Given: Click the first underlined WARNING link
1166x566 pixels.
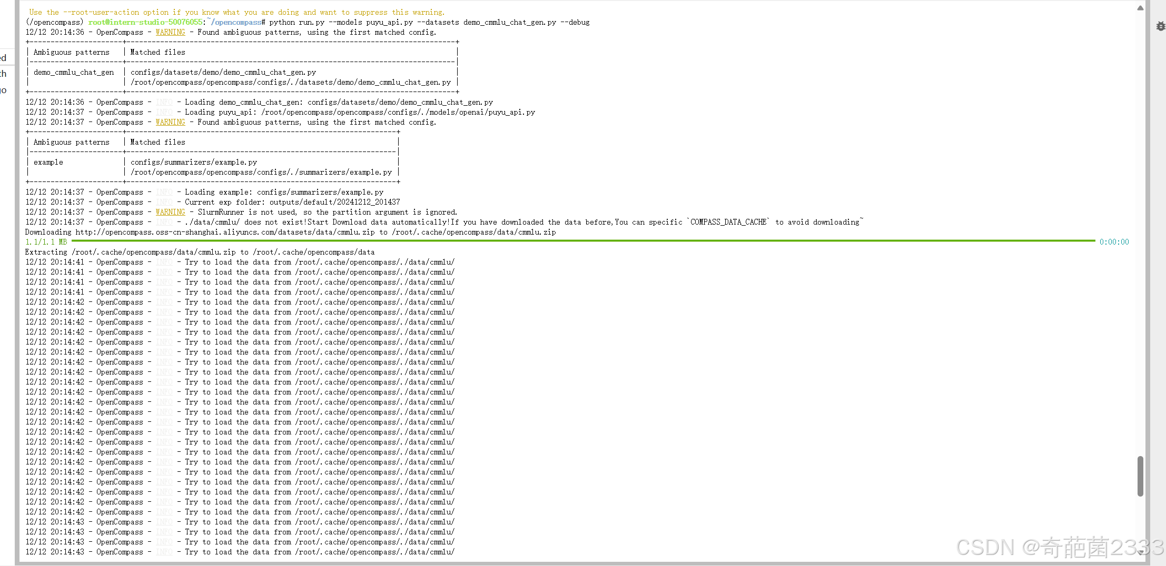Looking at the screenshot, I should pos(170,32).
